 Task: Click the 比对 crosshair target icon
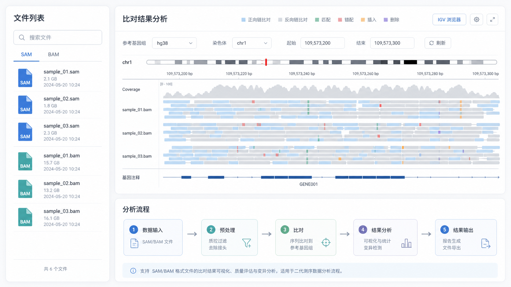(x=326, y=242)
